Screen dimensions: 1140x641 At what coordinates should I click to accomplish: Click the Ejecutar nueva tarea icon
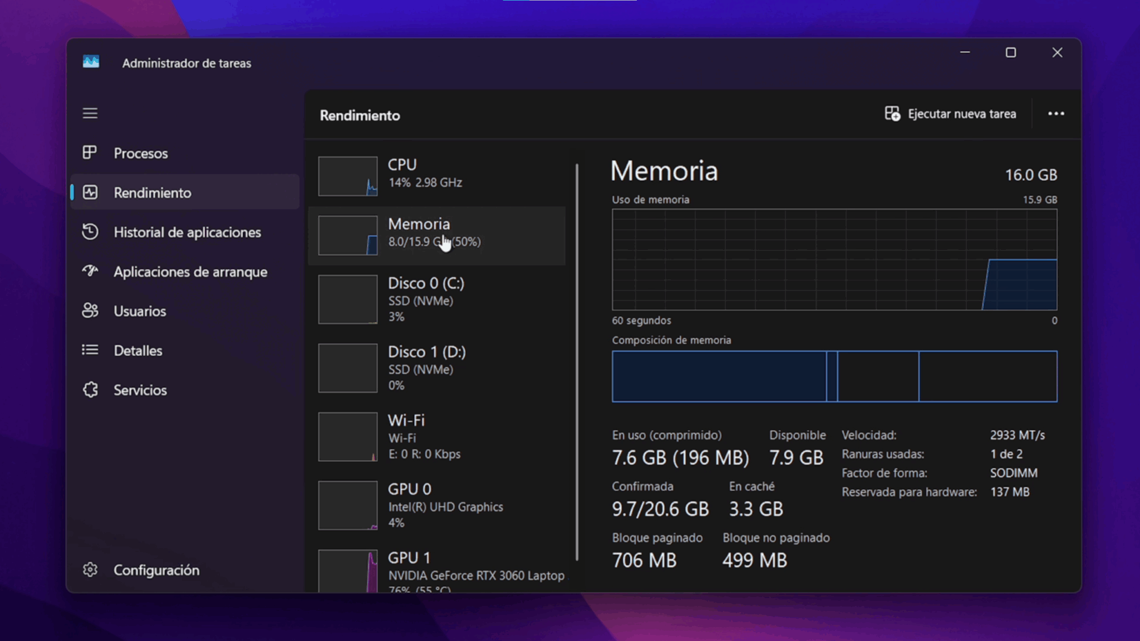(892, 114)
